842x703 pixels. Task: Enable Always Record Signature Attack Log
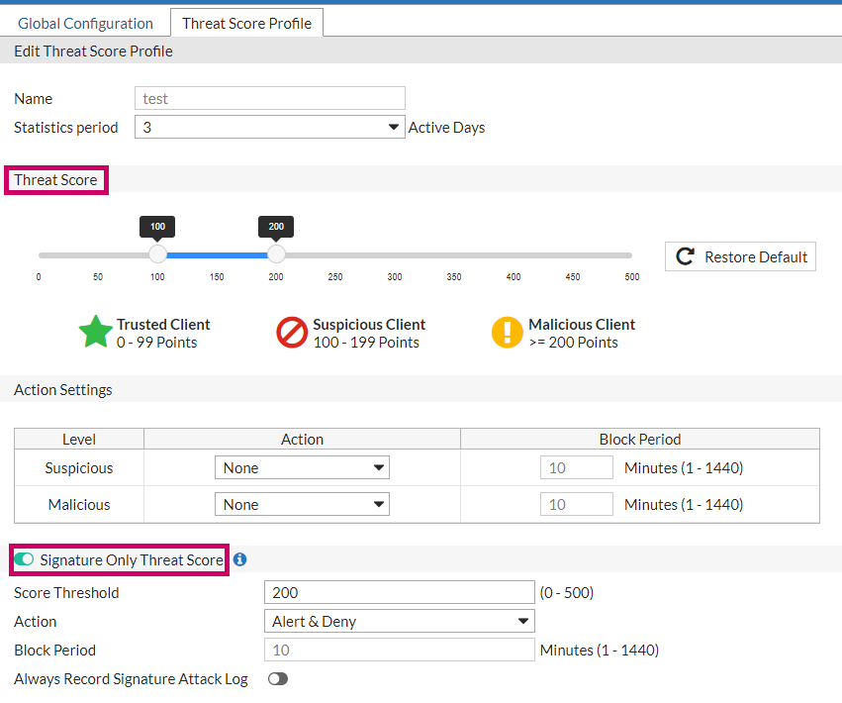[277, 678]
